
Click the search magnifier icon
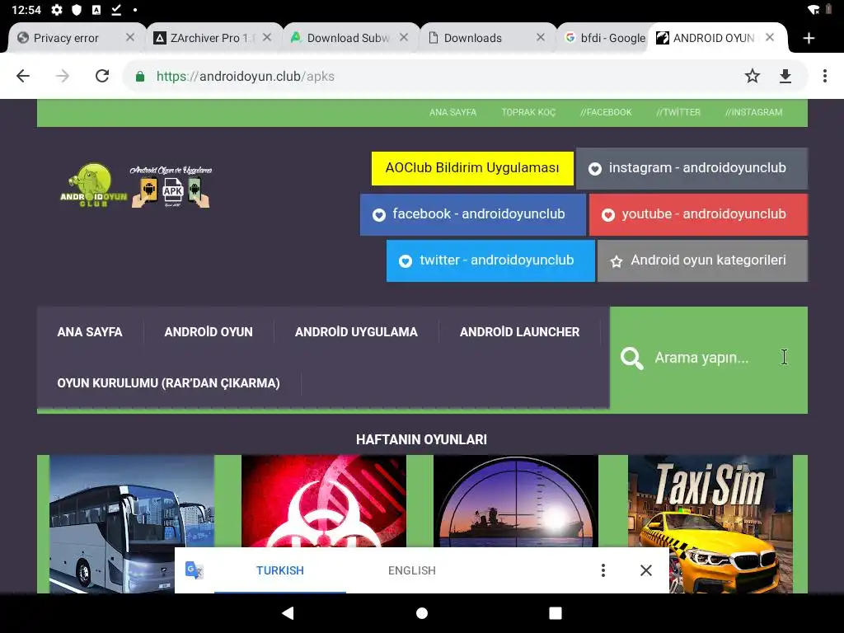(x=631, y=359)
